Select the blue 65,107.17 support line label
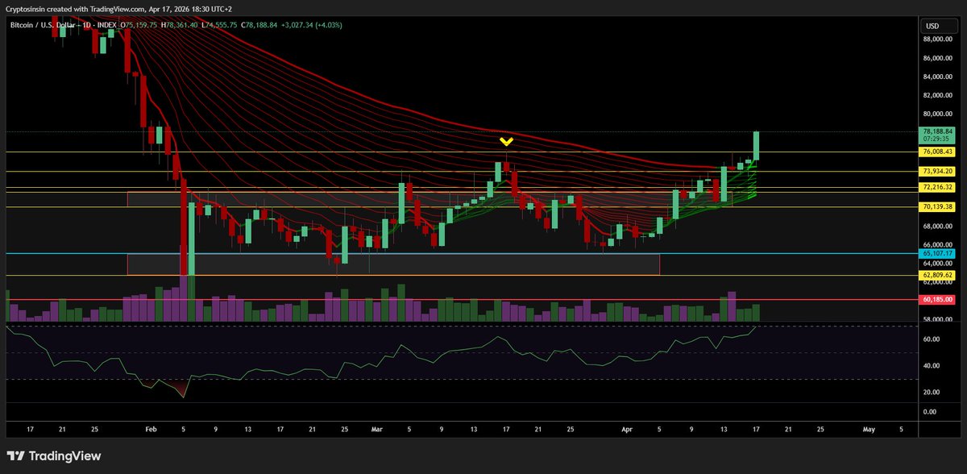 937,254
